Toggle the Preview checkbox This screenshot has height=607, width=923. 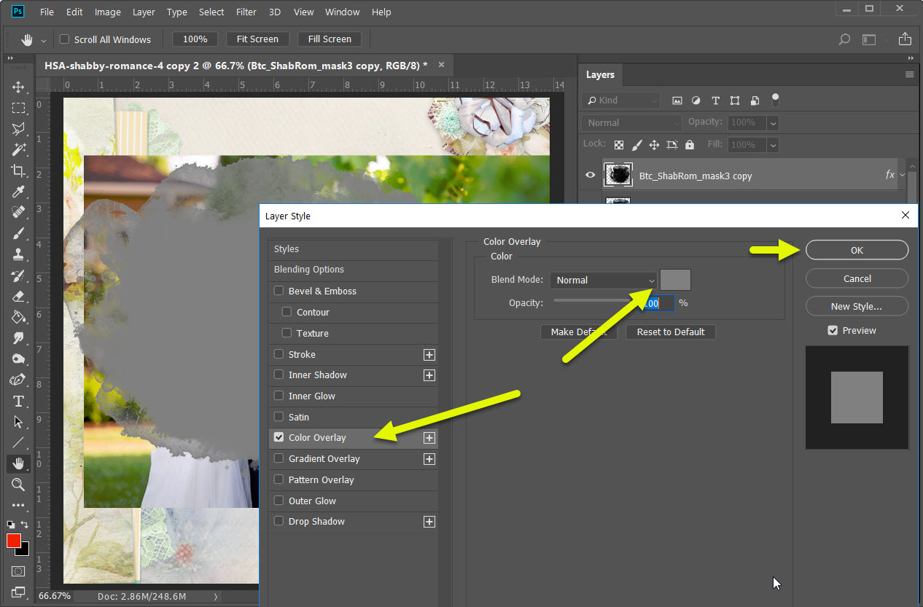click(x=833, y=331)
